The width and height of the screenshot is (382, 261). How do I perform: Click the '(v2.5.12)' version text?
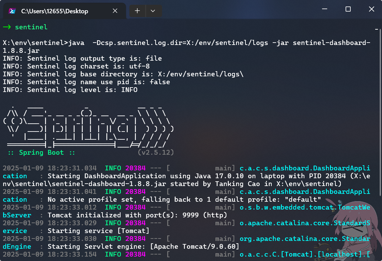tap(156, 153)
